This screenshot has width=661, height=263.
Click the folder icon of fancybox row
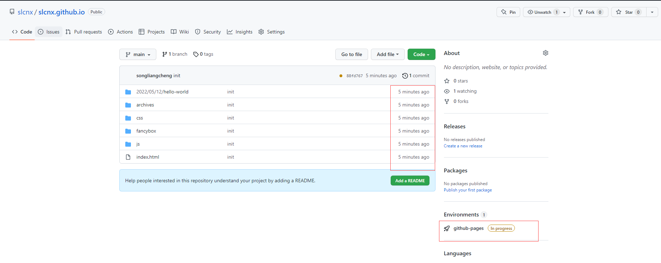coord(128,131)
